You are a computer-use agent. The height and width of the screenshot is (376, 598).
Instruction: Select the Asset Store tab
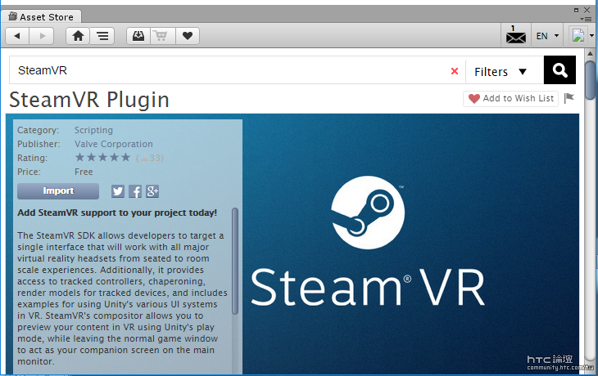point(41,16)
